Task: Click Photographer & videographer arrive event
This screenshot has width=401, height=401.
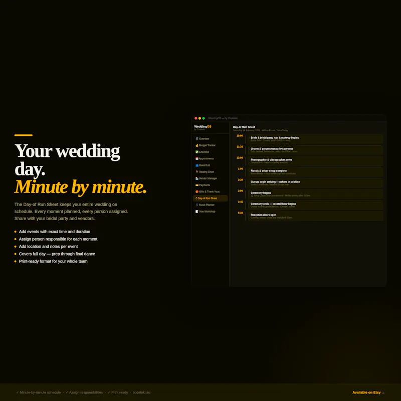Action: pyautogui.click(x=315, y=161)
